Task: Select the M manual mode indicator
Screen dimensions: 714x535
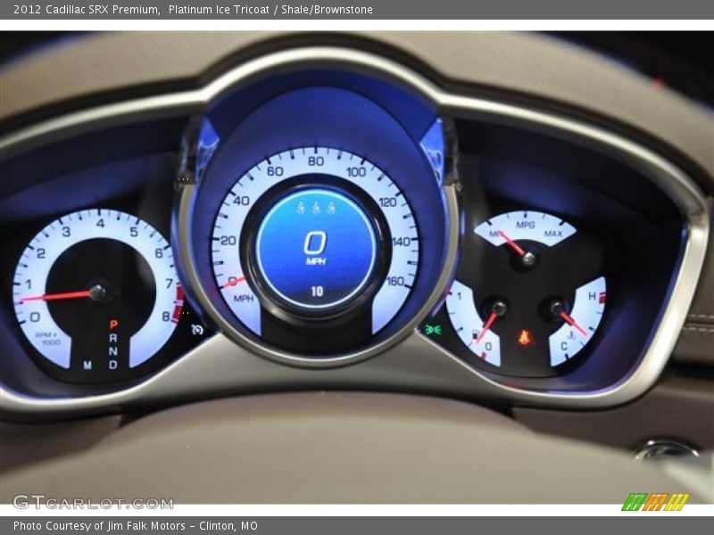Action: (87, 363)
